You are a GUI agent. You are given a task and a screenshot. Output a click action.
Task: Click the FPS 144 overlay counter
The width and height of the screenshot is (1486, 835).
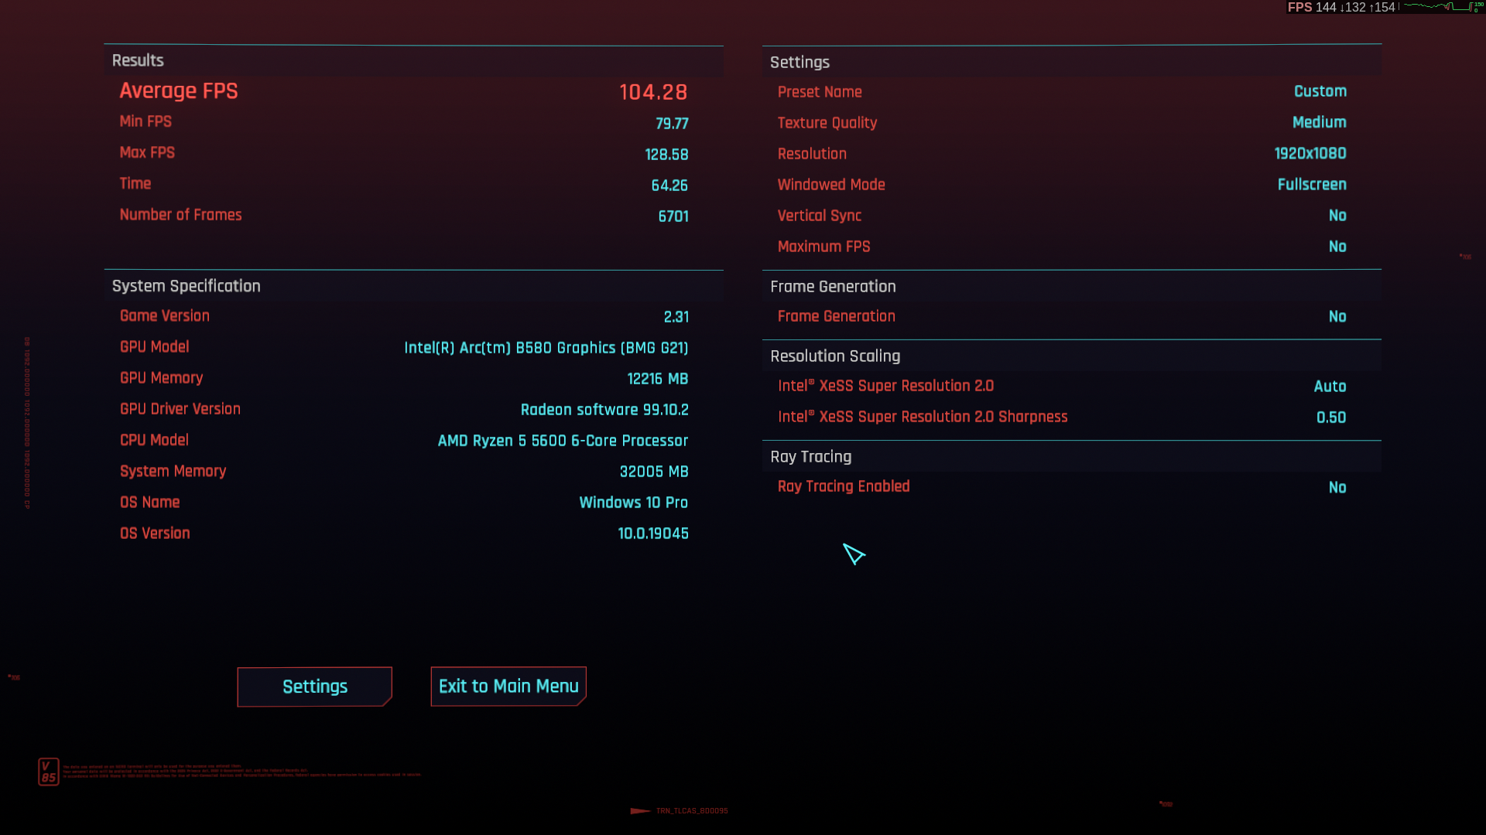[1312, 7]
